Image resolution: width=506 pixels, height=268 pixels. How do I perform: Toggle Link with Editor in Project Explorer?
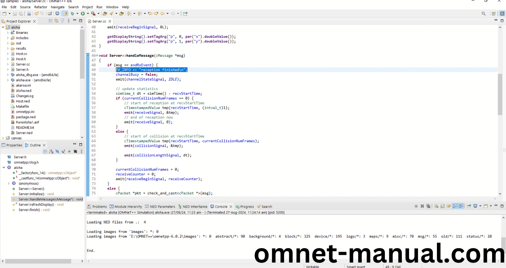click(56, 21)
